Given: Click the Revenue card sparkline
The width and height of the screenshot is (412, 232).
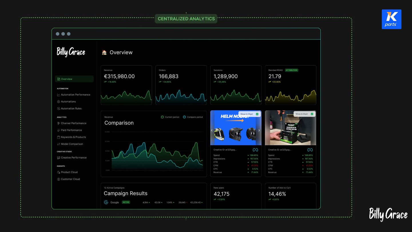Looking at the screenshot, I should click(x=126, y=97).
